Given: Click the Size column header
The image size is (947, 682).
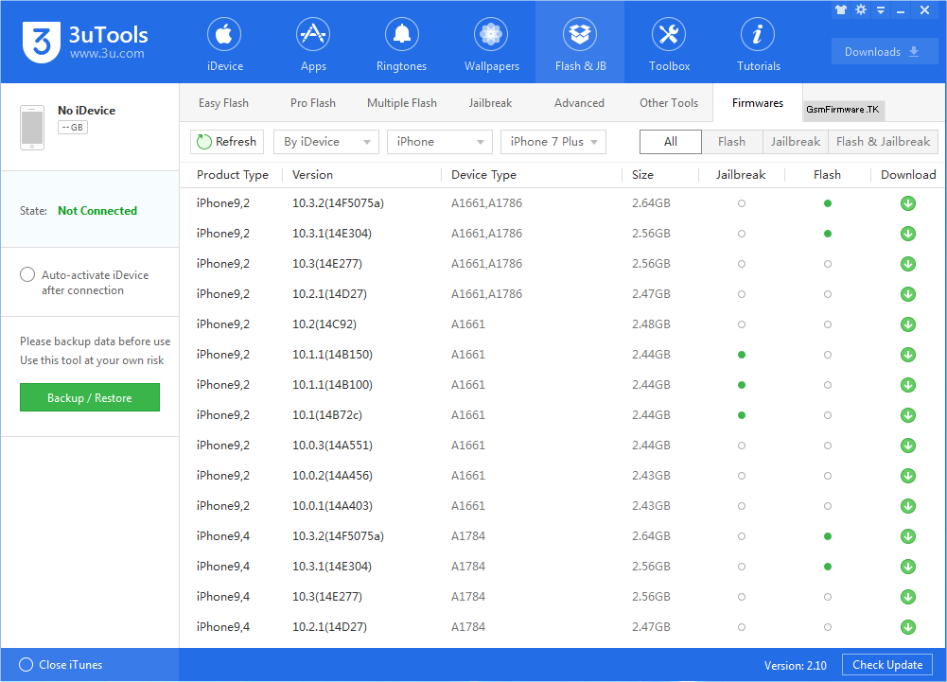Looking at the screenshot, I should click(x=642, y=175).
